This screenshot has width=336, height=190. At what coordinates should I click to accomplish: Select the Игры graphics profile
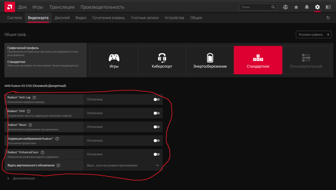point(114,60)
